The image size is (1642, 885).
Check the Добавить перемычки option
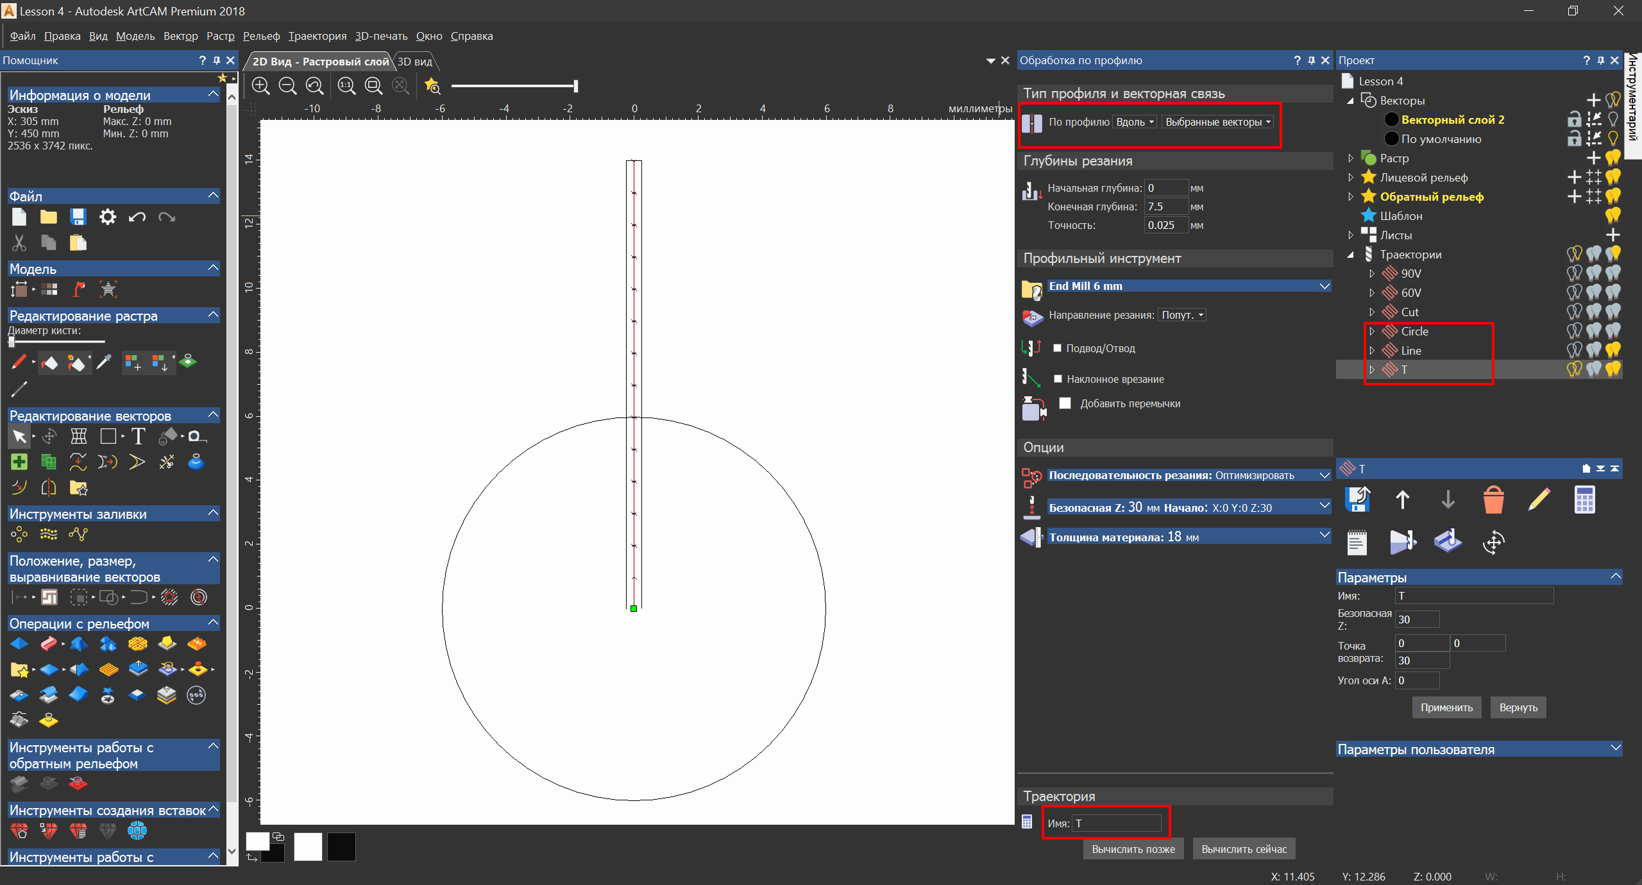point(1065,403)
